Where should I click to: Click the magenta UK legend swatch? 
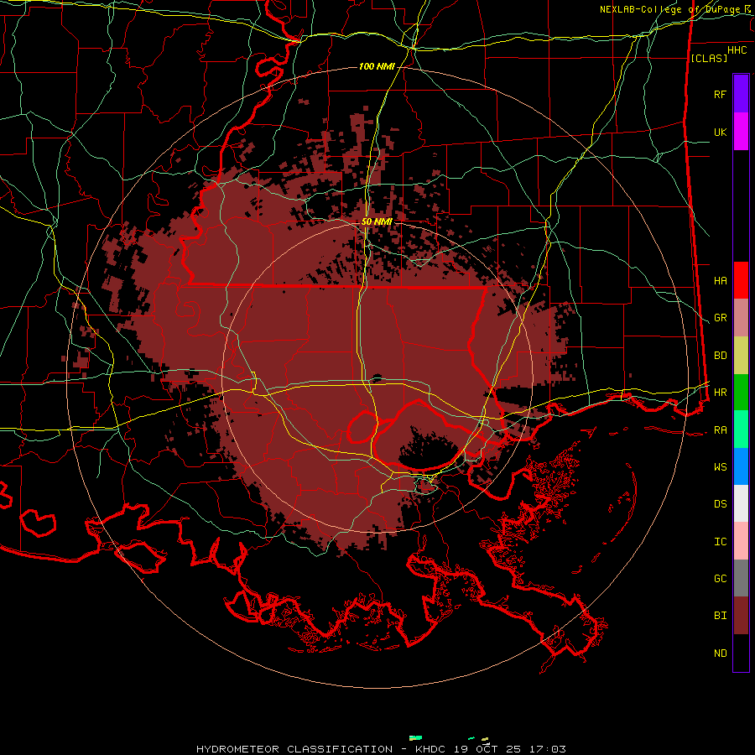click(741, 132)
